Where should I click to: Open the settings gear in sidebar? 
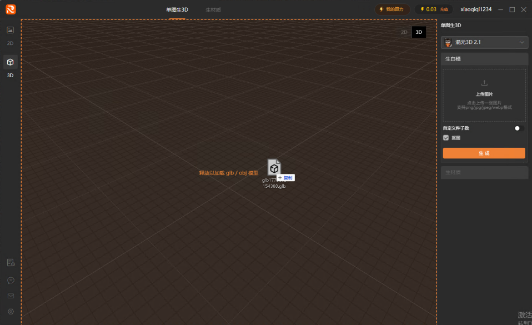point(11,312)
